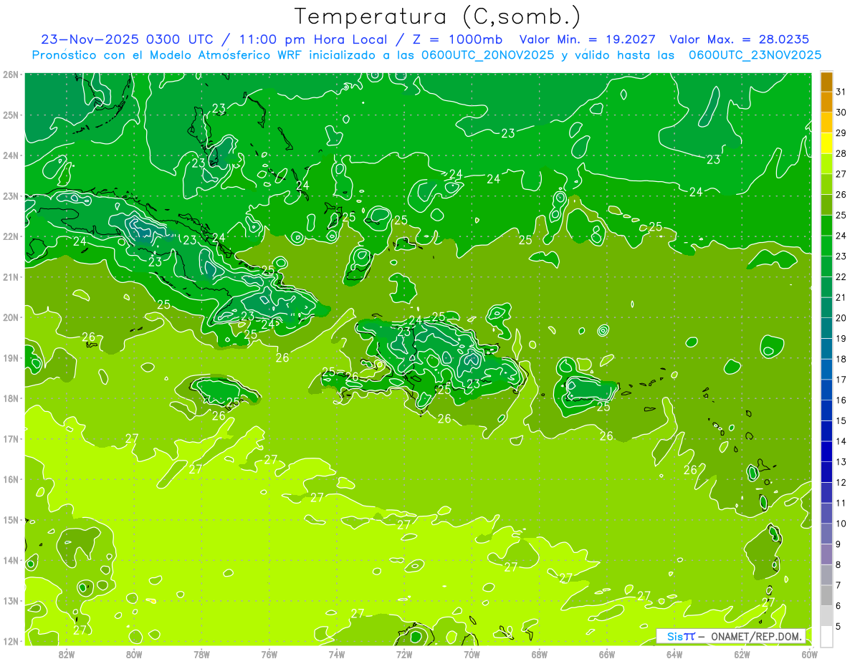This screenshot has width=860, height=664.
Task: Click the color scale label "28"
Action: pyautogui.click(x=841, y=154)
